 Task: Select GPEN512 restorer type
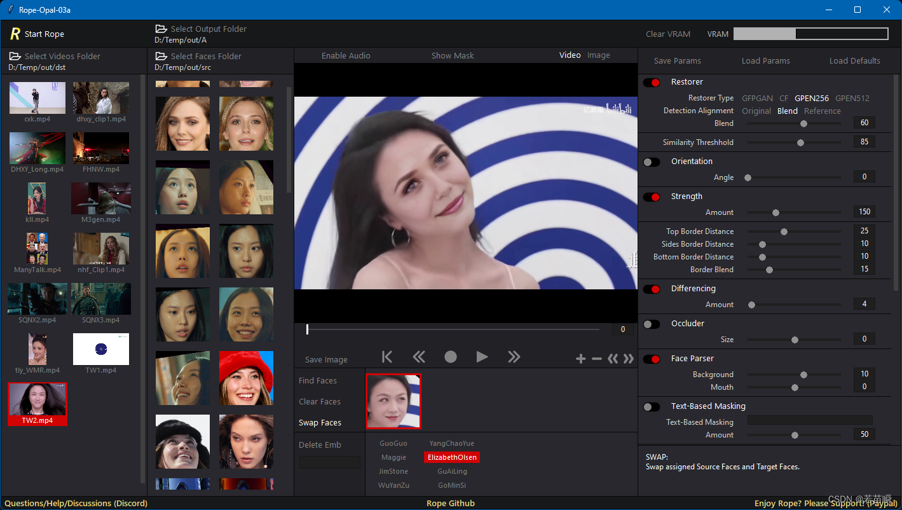852,98
